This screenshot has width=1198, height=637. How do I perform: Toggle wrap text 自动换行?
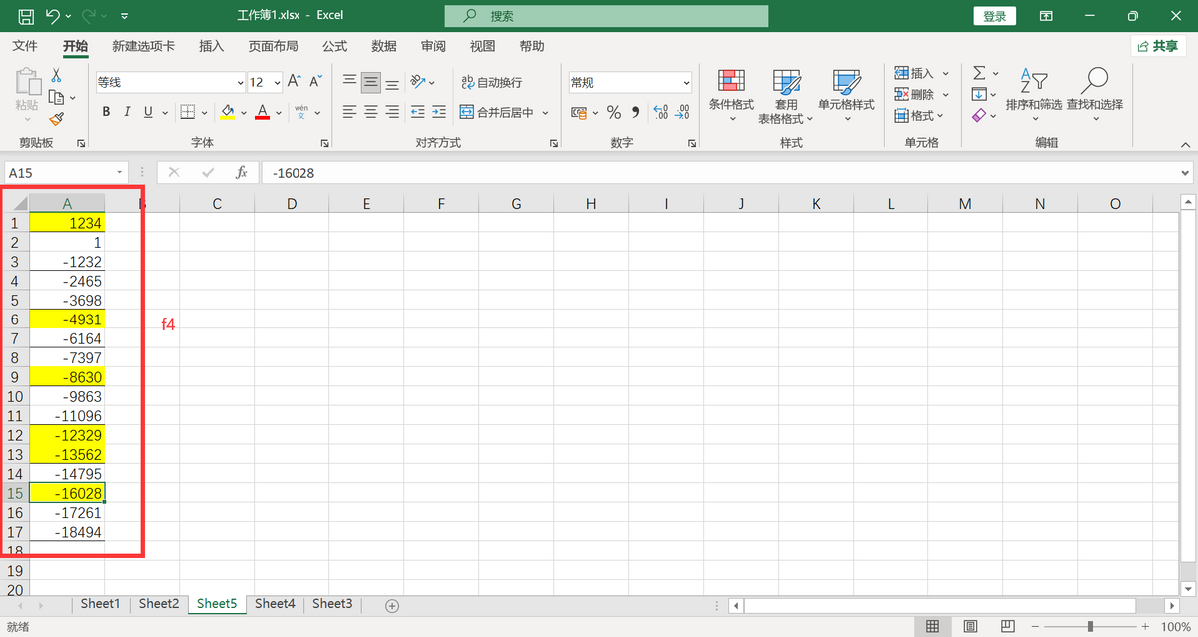click(x=492, y=82)
